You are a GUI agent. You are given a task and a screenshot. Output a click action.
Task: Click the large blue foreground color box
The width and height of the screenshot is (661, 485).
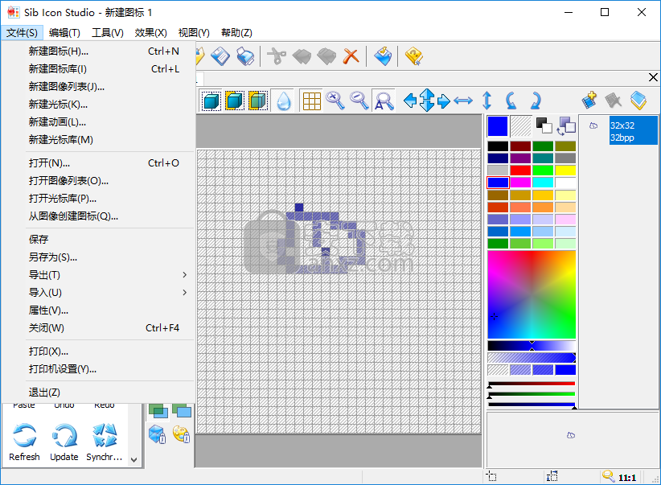click(x=498, y=126)
